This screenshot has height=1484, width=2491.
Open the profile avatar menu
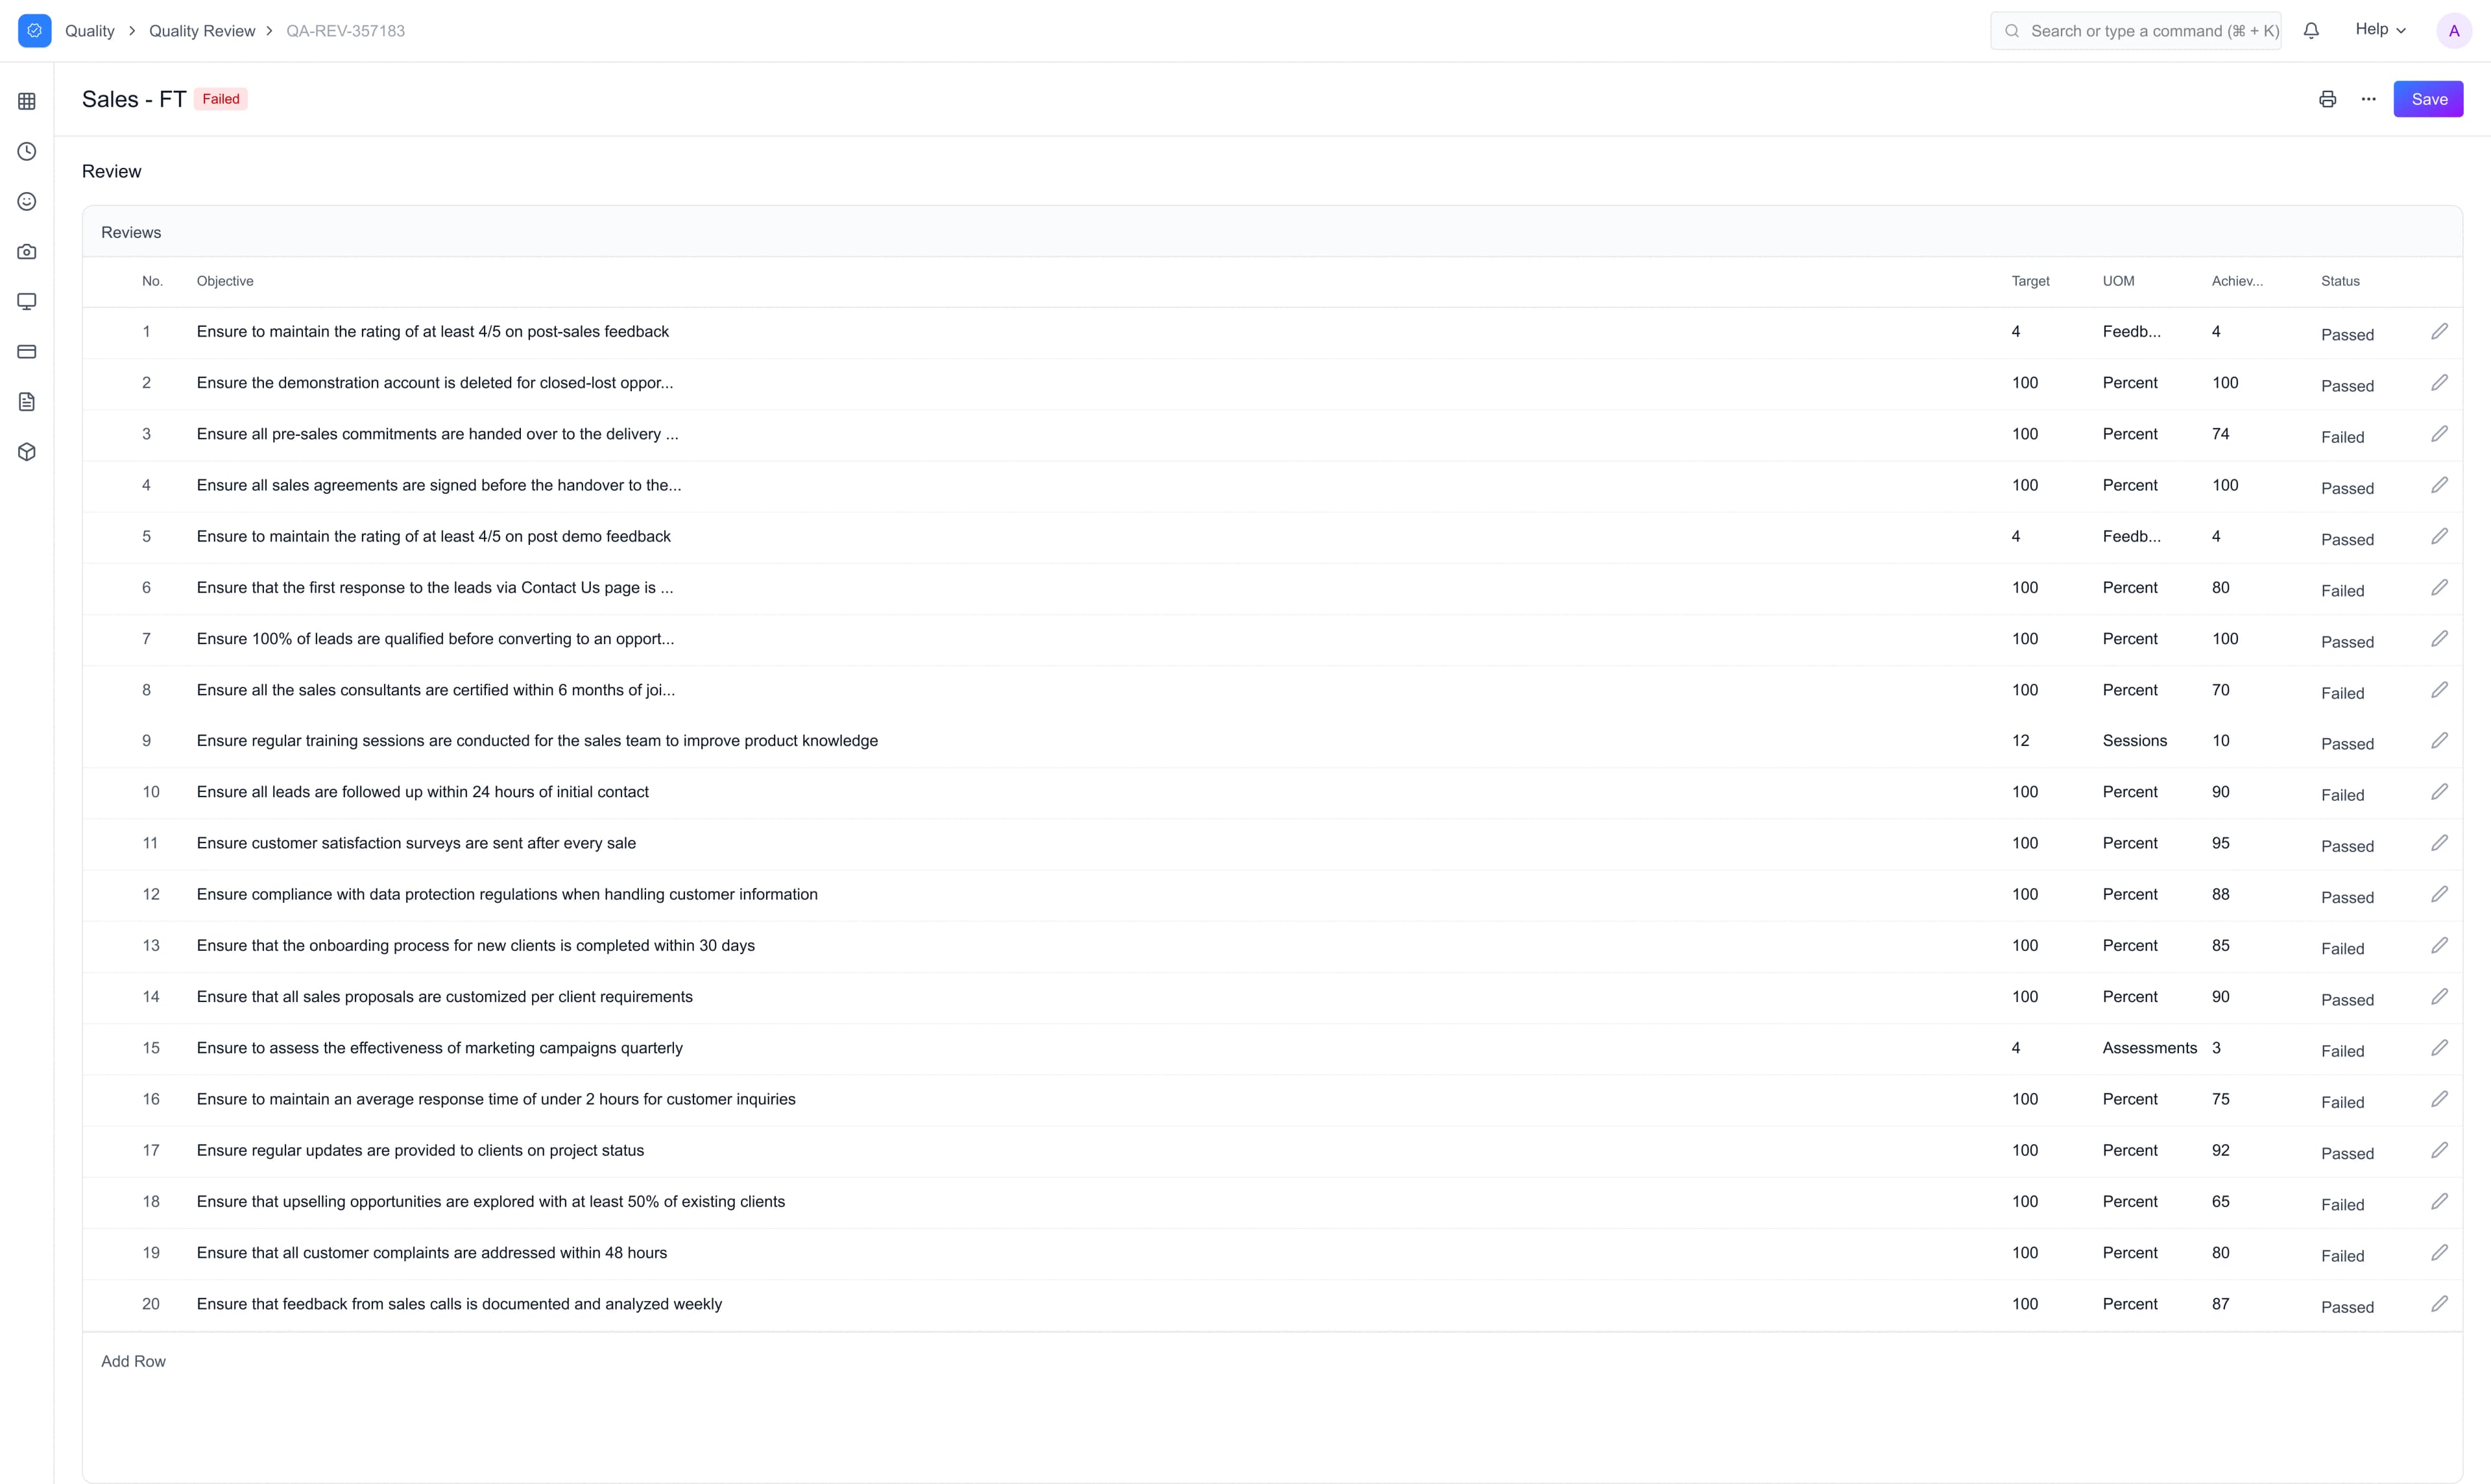[x=2453, y=30]
